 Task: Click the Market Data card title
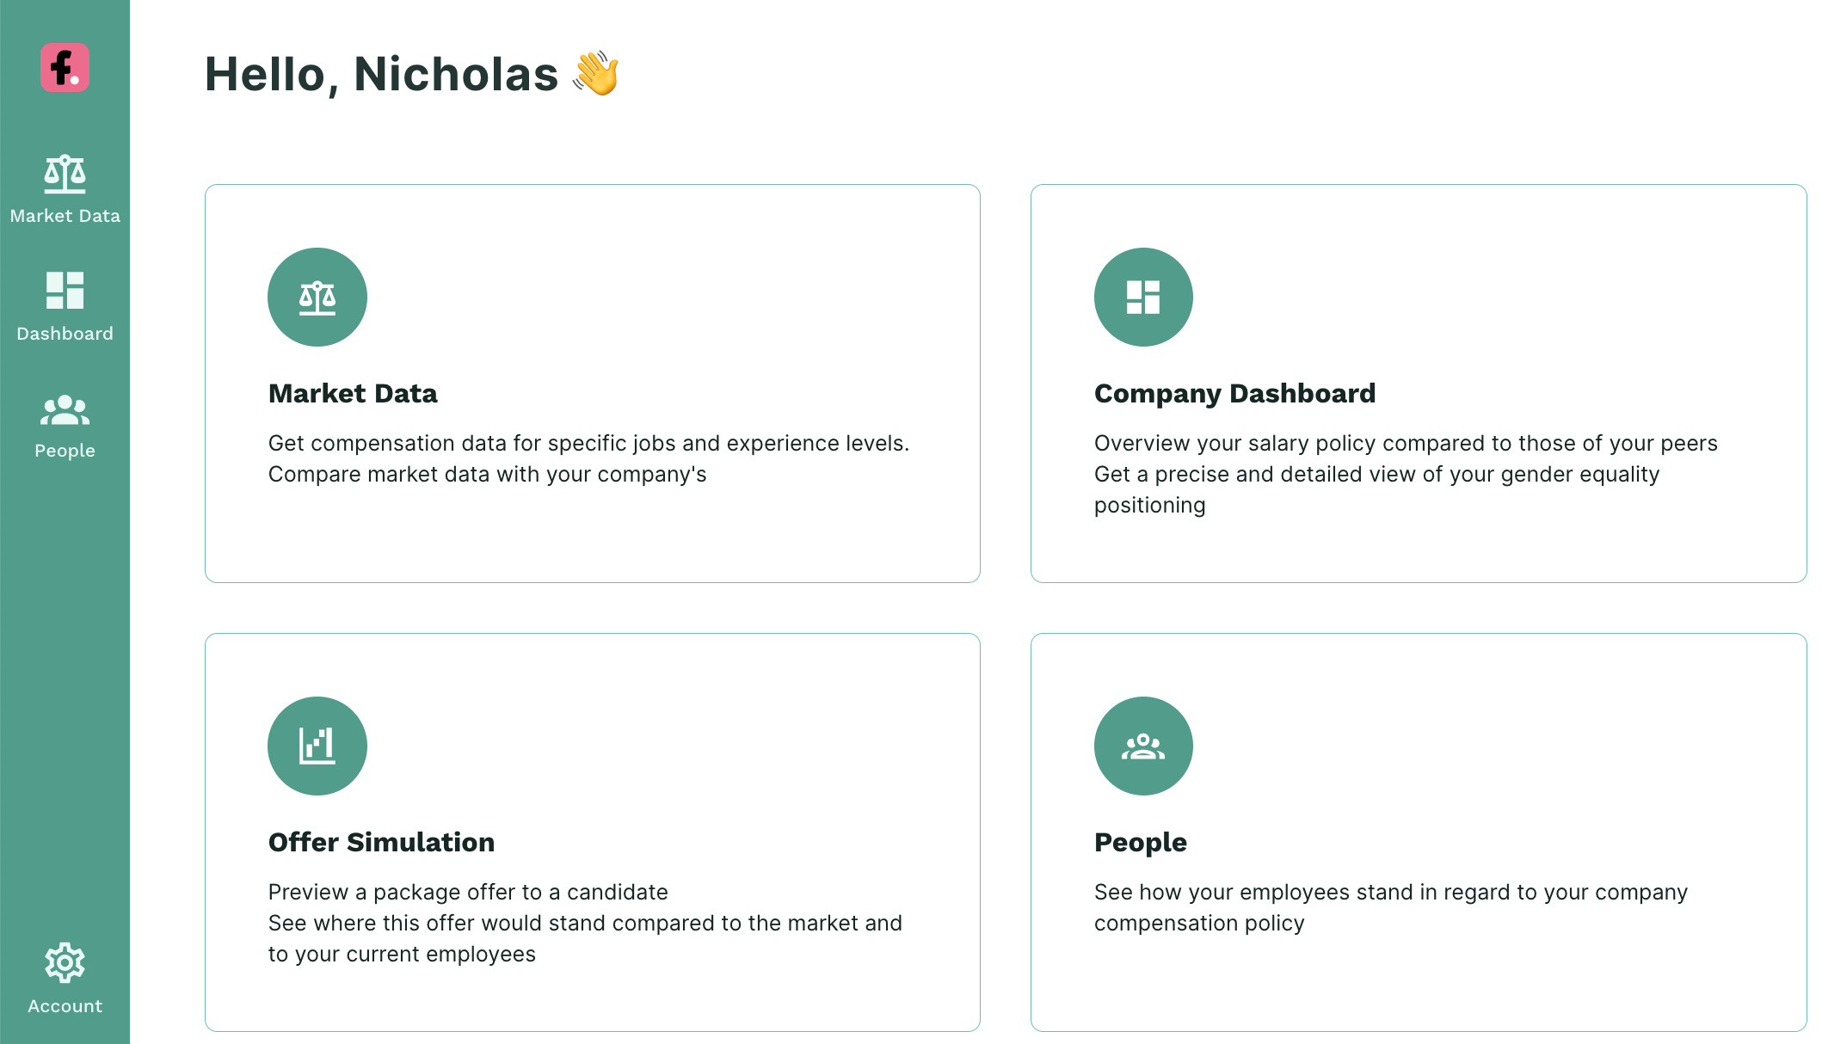(x=353, y=393)
